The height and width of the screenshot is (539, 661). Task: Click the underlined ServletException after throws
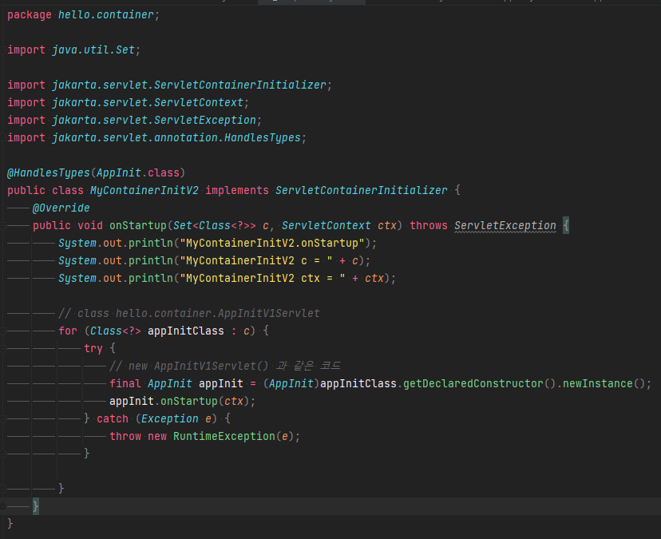coord(505,226)
